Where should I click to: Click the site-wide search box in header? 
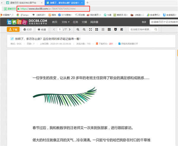pos(164,22)
